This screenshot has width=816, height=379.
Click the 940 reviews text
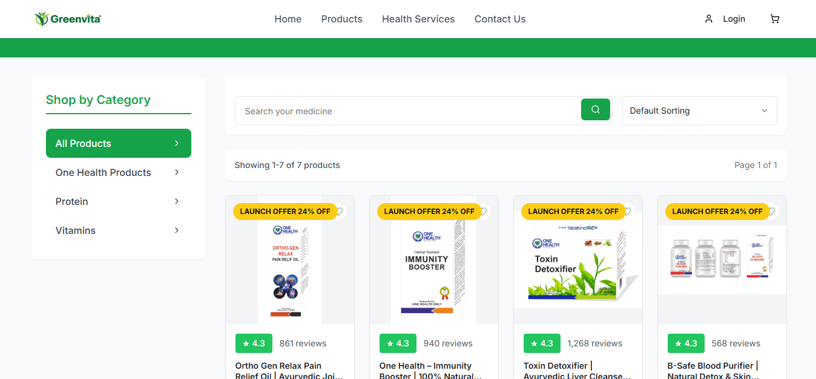point(448,343)
